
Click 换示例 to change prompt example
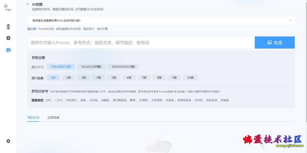pos(32,29)
